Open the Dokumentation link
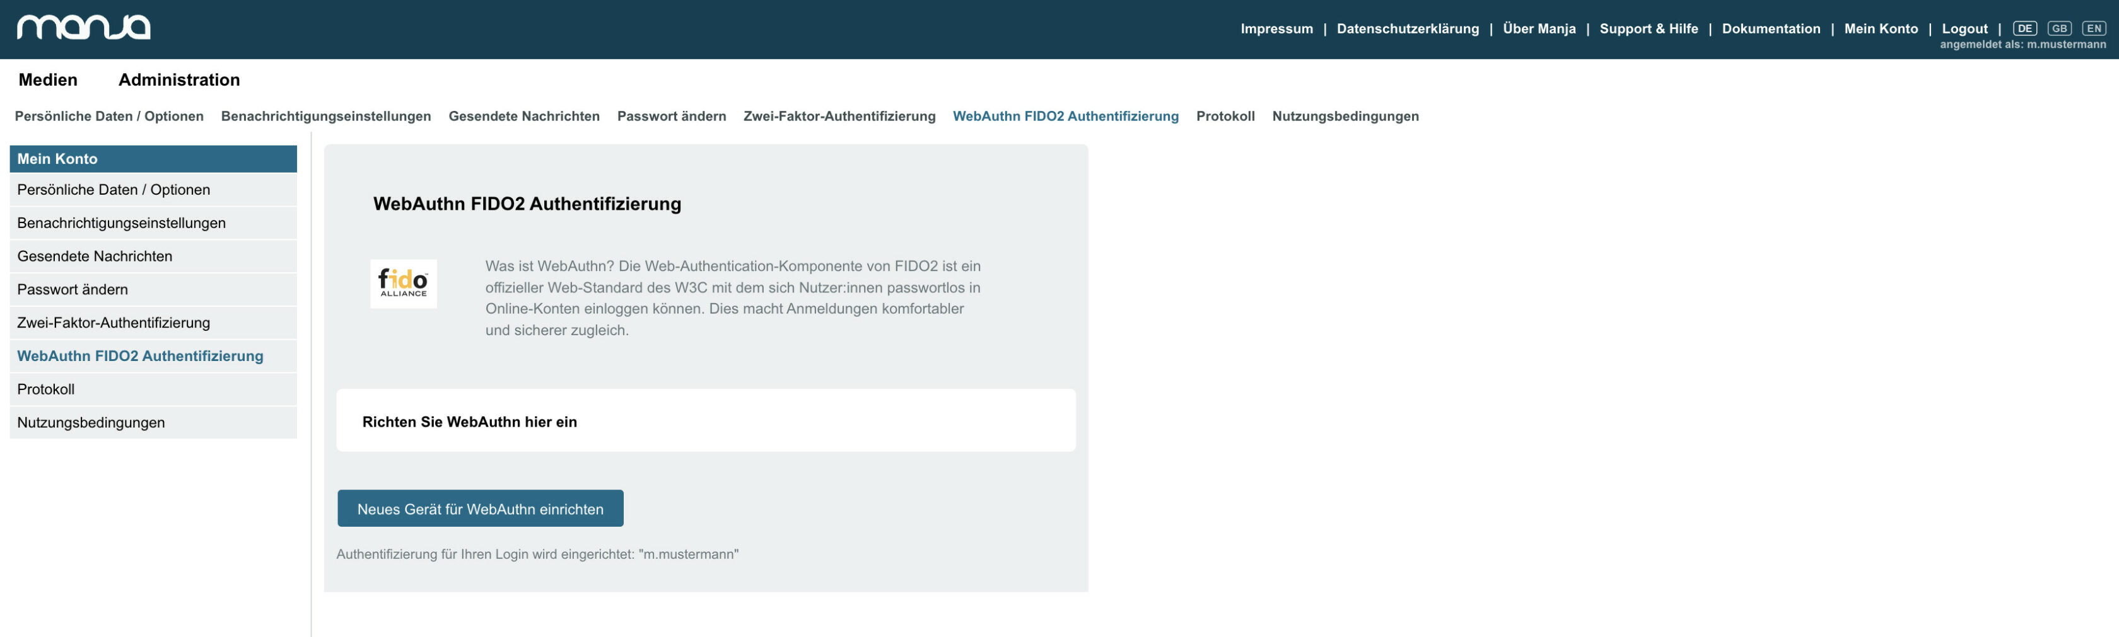Viewport: 2119px width, 637px height. (x=1771, y=29)
